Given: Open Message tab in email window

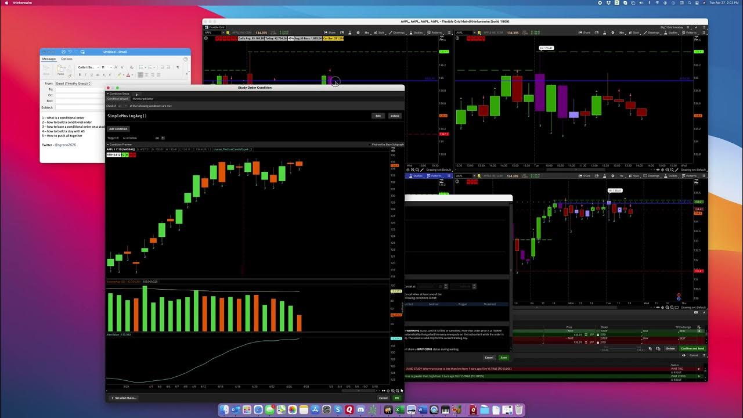Looking at the screenshot, I should click(x=49, y=59).
